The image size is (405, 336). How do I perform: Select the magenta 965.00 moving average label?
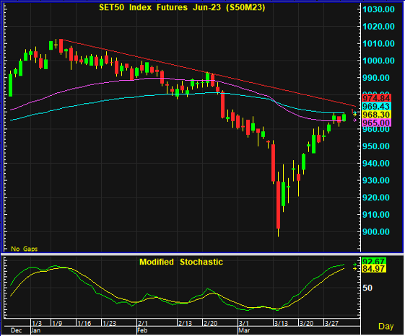tap(377, 123)
